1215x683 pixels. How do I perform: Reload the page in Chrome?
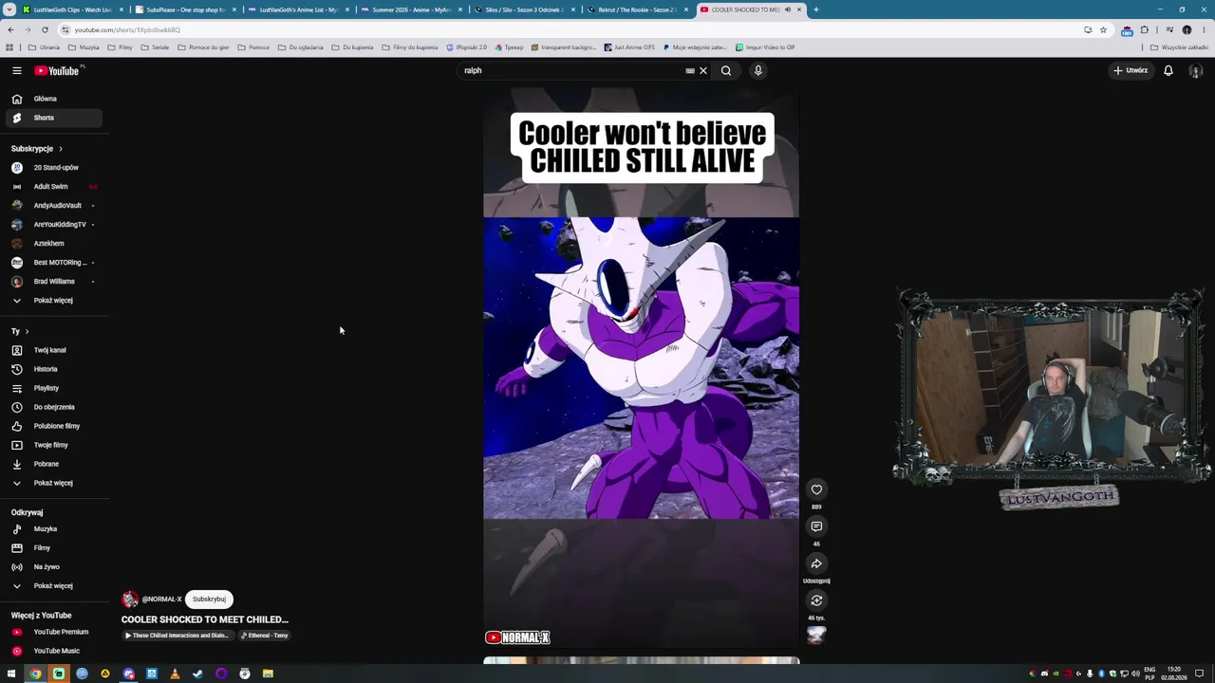45,29
